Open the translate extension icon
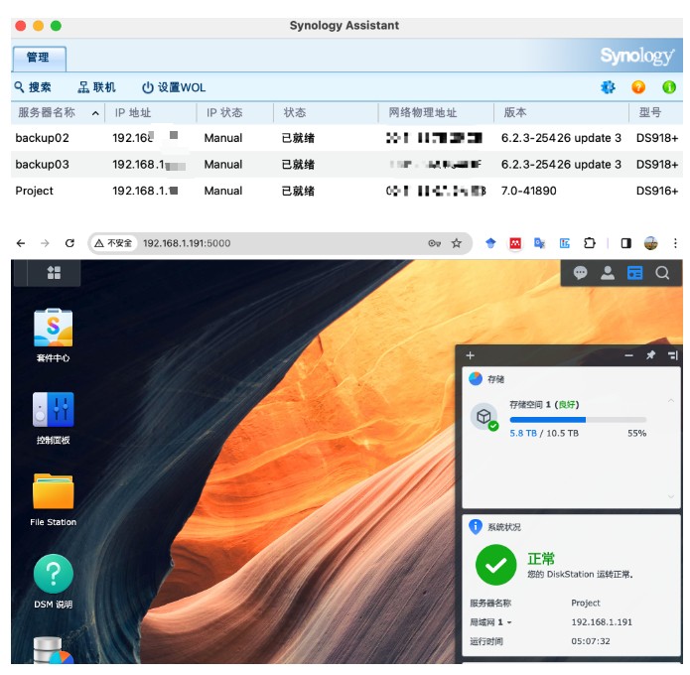 [x=539, y=243]
